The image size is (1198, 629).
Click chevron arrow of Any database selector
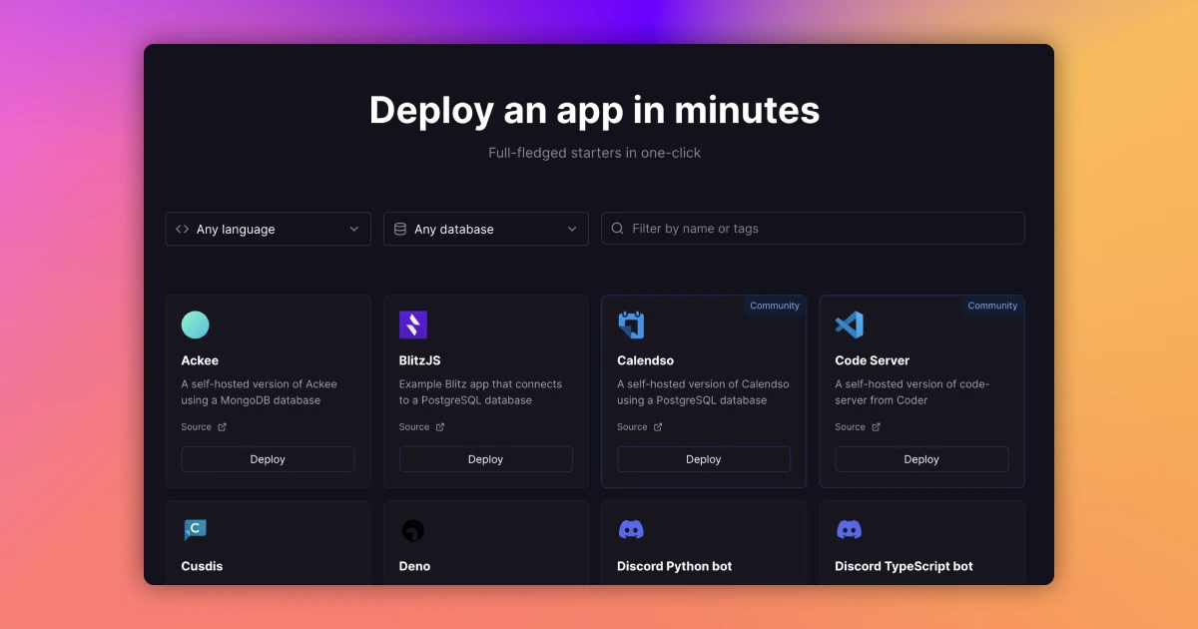tap(572, 229)
